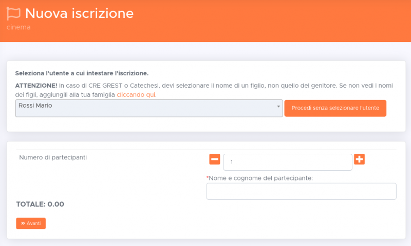Click the participant name and surname field
The height and width of the screenshot is (246, 411).
301,191
